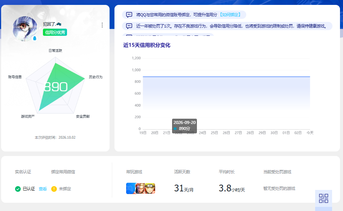Click the chat icon beside punishment notice
The height and width of the screenshot is (211, 343).
(129, 26)
